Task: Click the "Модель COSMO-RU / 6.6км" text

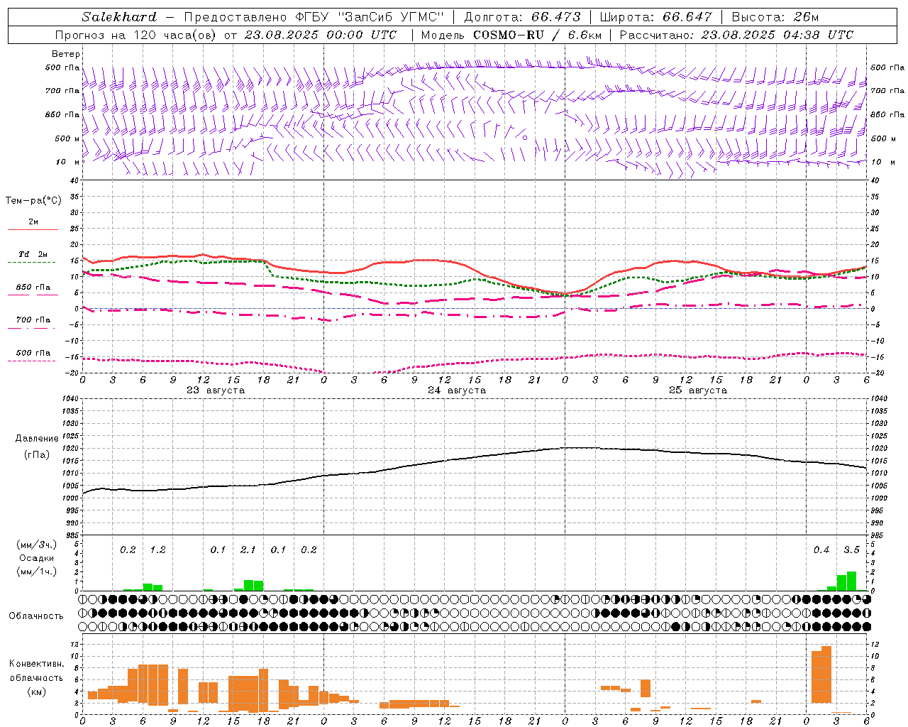Action: (x=511, y=35)
